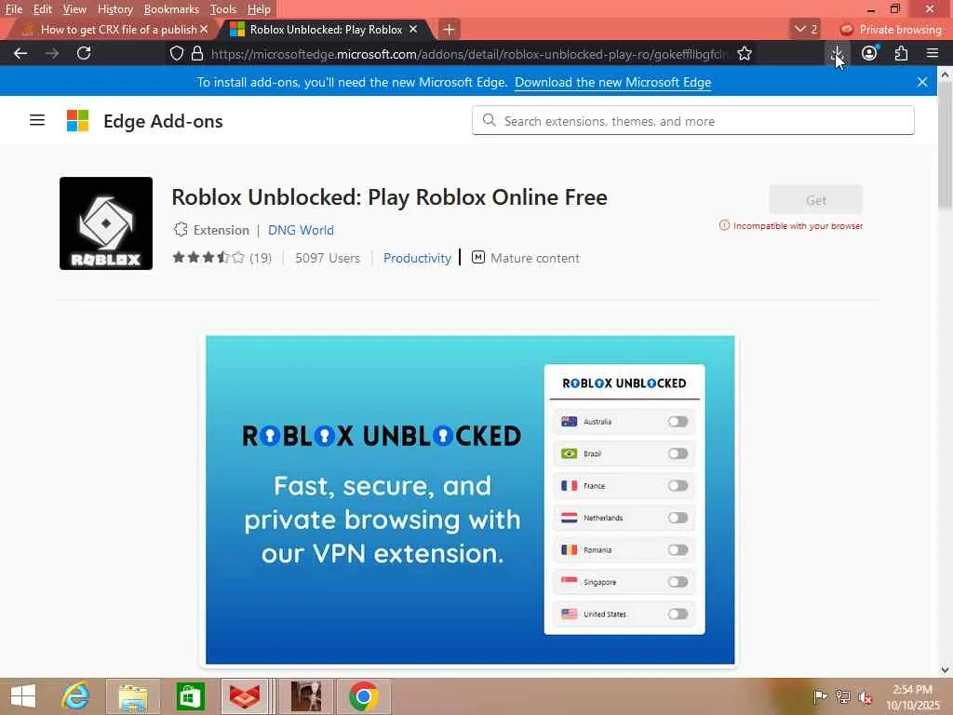This screenshot has width=953, height=715.
Task: Click the Mature content M icon
Action: point(478,257)
